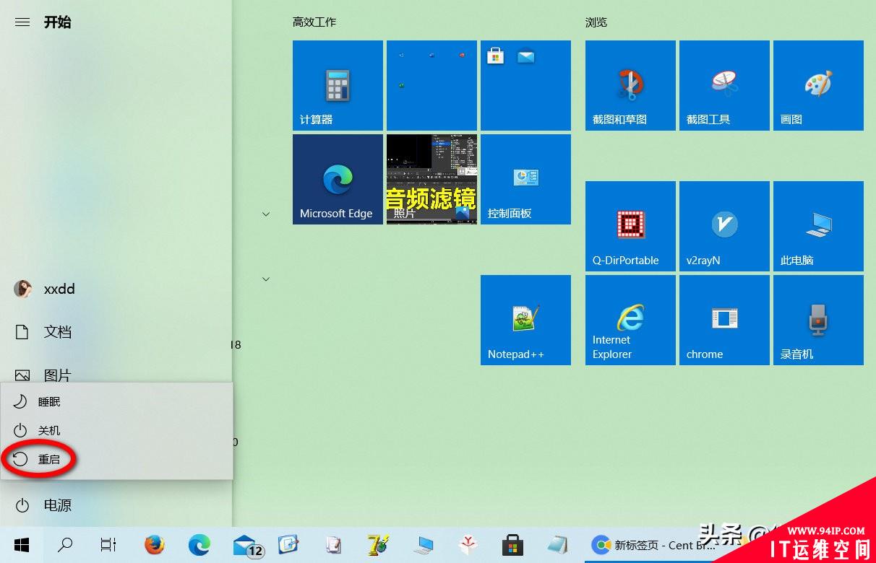876x563 pixels.
Task: Expand the lower chevron in the app list
Action: [266, 279]
